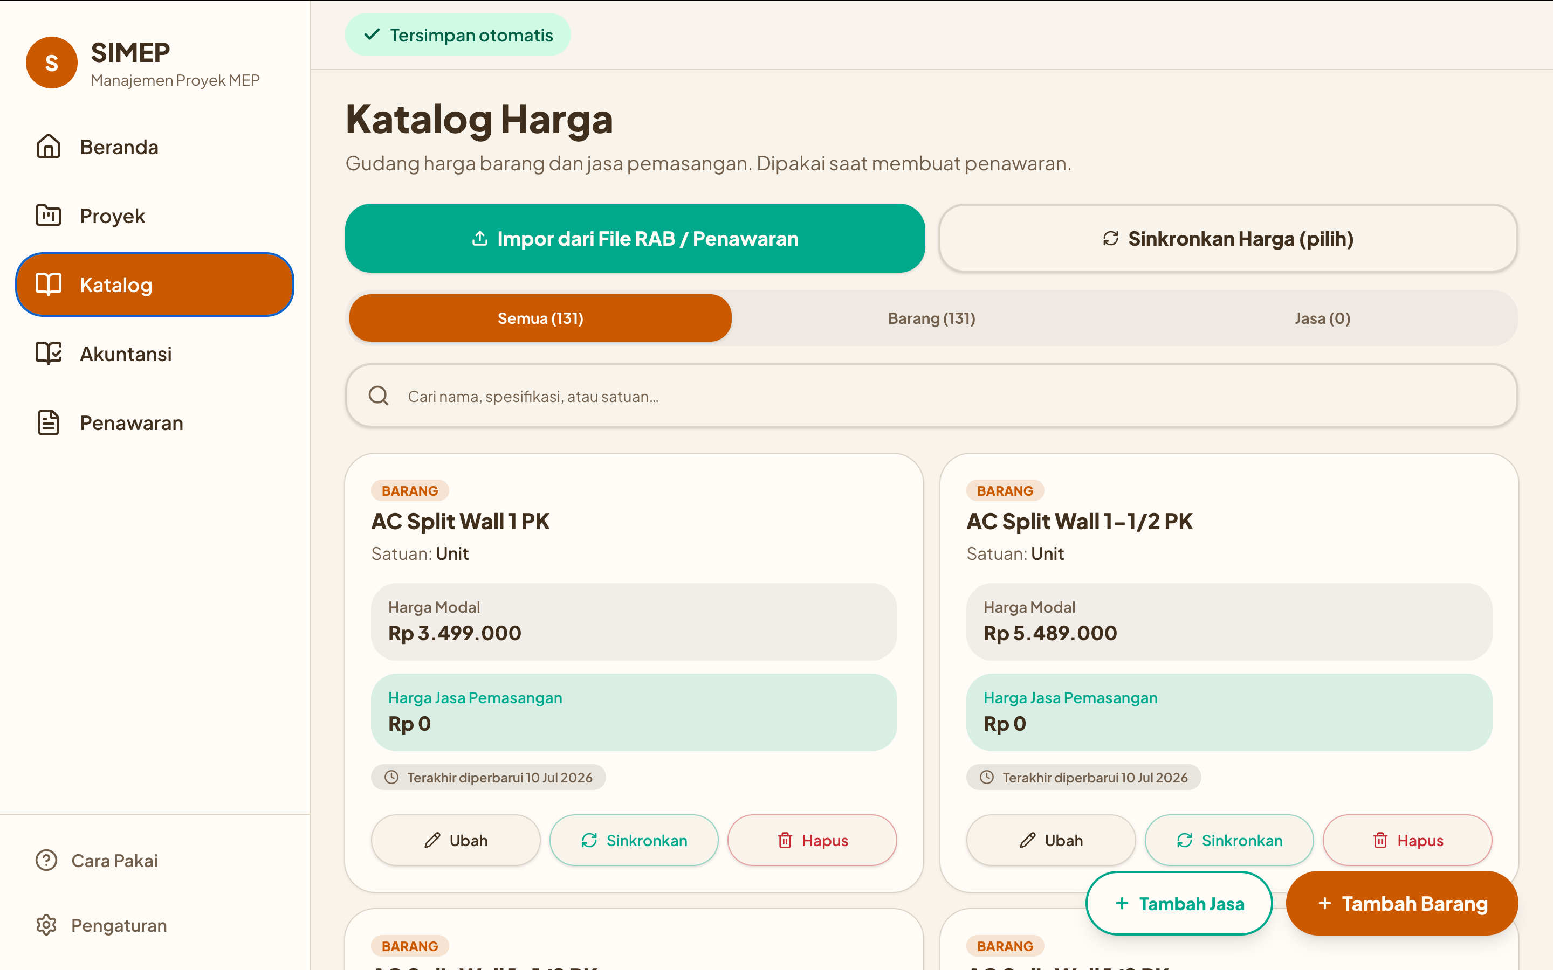Click the Tambah Jasa button
This screenshot has height=970, width=1553.
tap(1179, 903)
